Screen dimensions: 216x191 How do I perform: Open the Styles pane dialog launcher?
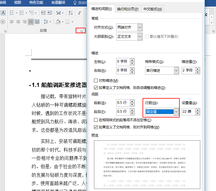pos(213,31)
